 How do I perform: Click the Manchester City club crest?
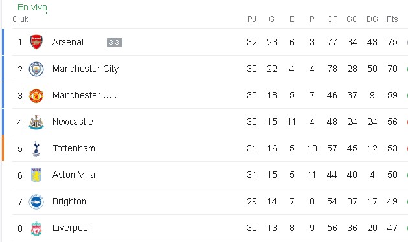(36, 69)
